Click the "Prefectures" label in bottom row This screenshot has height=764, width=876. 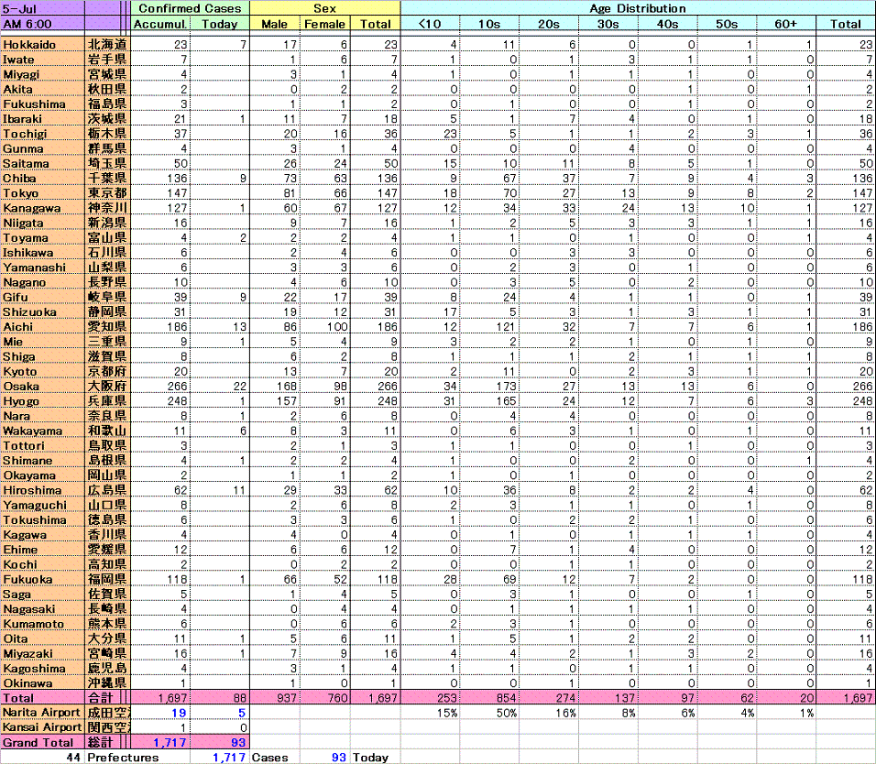(x=124, y=758)
